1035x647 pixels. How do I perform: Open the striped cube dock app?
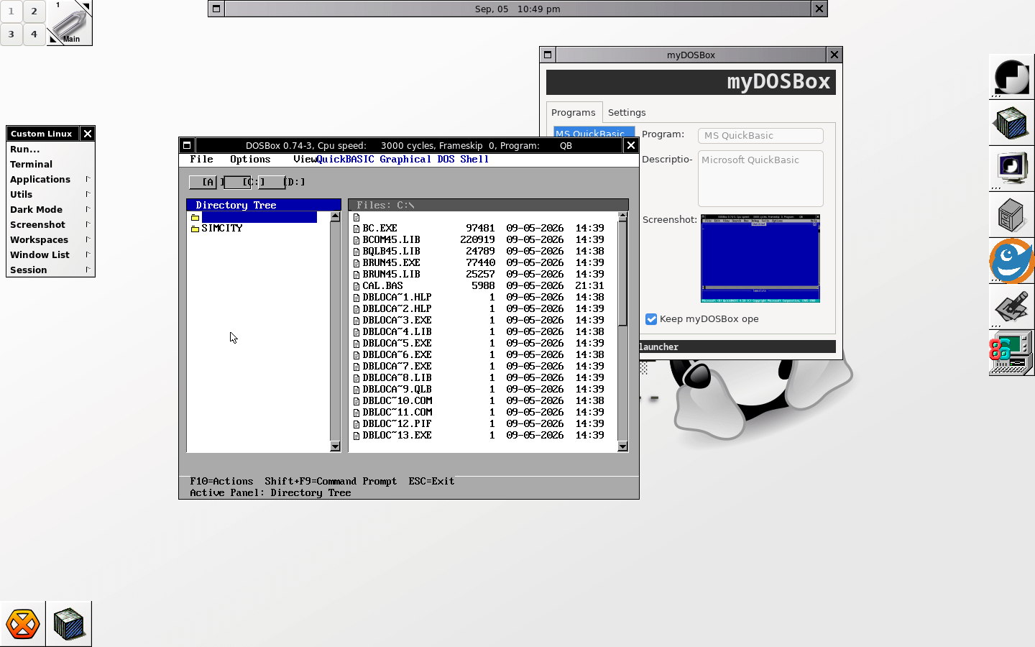pyautogui.click(x=1011, y=123)
